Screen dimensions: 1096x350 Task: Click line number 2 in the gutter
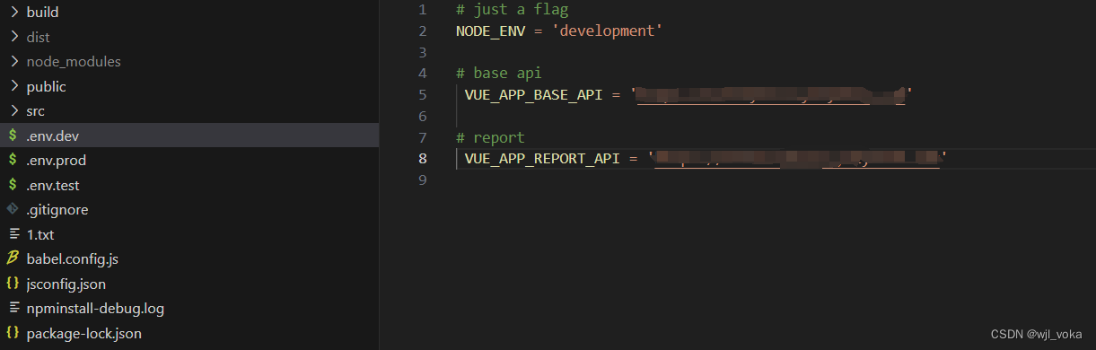[x=423, y=31]
